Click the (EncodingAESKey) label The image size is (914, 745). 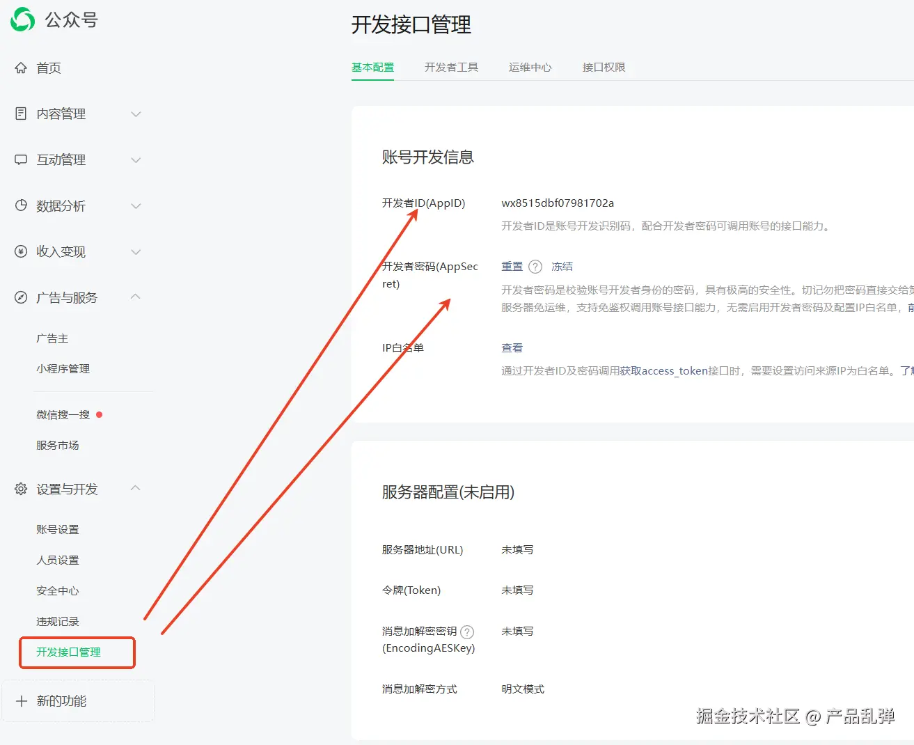[x=429, y=648]
